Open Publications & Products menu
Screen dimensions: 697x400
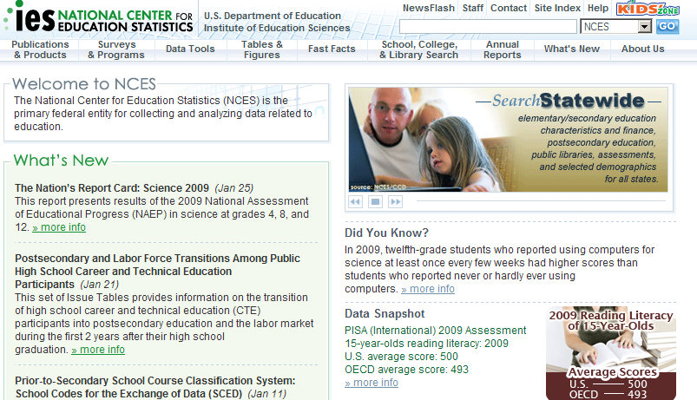(40, 49)
